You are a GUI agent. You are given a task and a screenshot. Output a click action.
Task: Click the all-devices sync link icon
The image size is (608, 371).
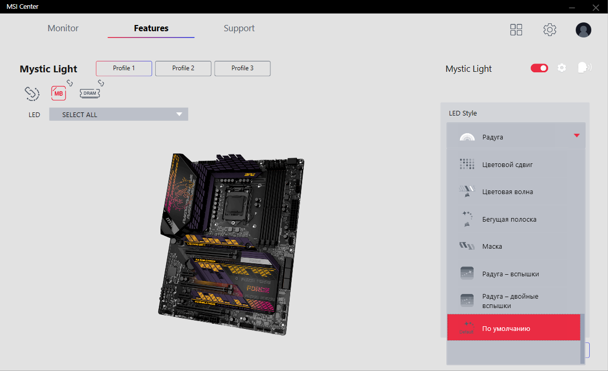[x=32, y=93]
